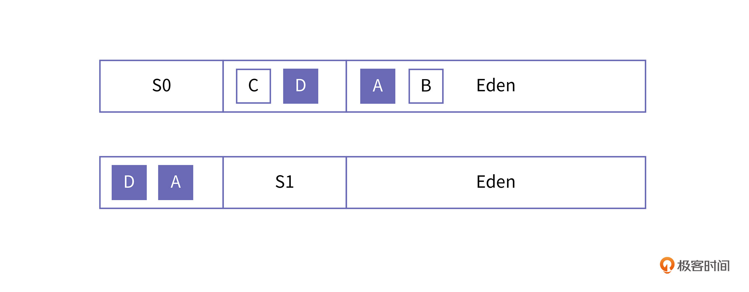This screenshot has width=749, height=292.
Task: Click the filled D block in the bottom row
Action: click(x=129, y=182)
